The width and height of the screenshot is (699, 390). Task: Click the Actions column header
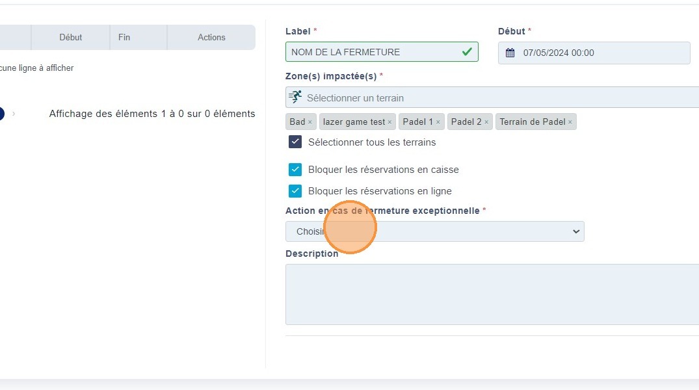point(211,38)
